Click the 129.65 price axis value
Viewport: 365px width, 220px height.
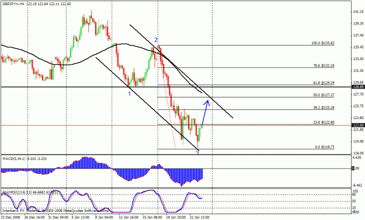pyautogui.click(x=359, y=82)
